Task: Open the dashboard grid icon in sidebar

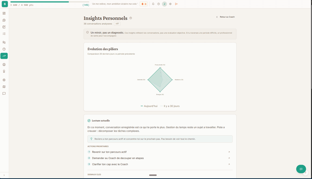Action: point(4,13)
